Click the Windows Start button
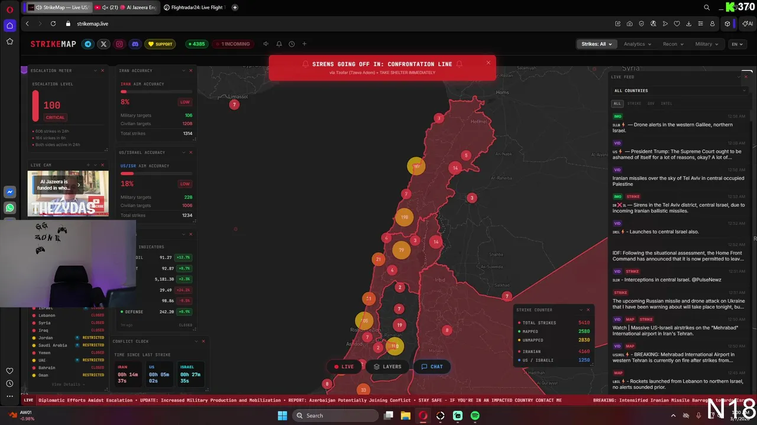Image resolution: width=757 pixels, height=425 pixels. point(282,416)
